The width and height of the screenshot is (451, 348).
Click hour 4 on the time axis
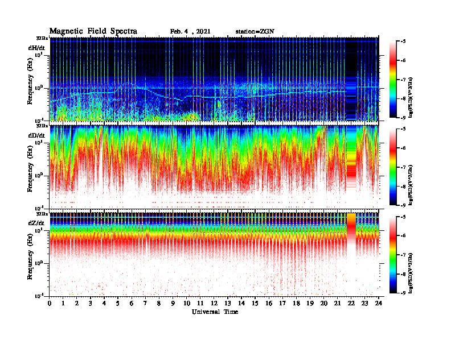click(x=104, y=303)
